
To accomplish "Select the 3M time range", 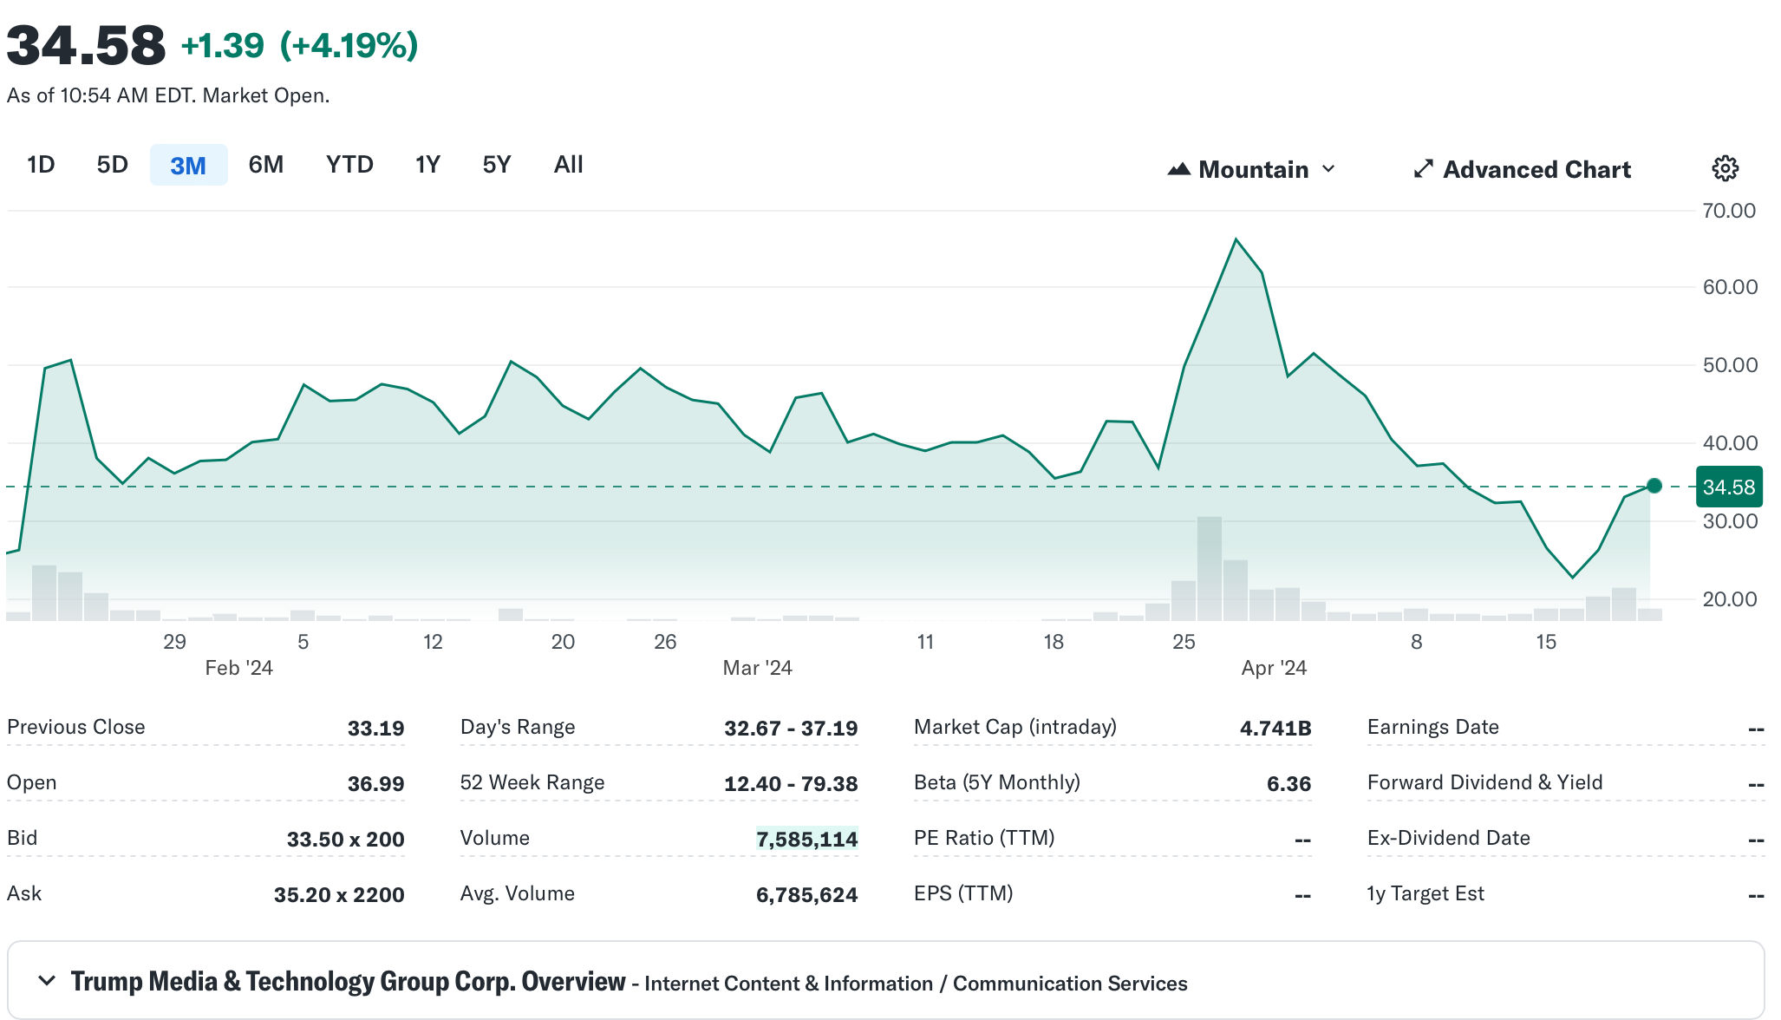I will (188, 165).
